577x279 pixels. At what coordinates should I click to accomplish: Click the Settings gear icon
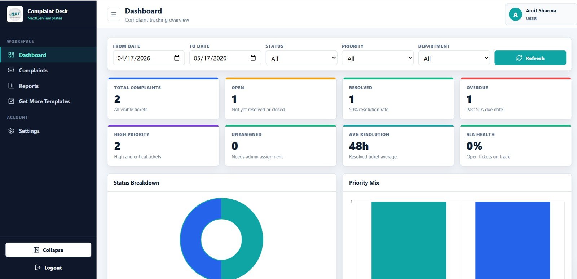[11, 131]
